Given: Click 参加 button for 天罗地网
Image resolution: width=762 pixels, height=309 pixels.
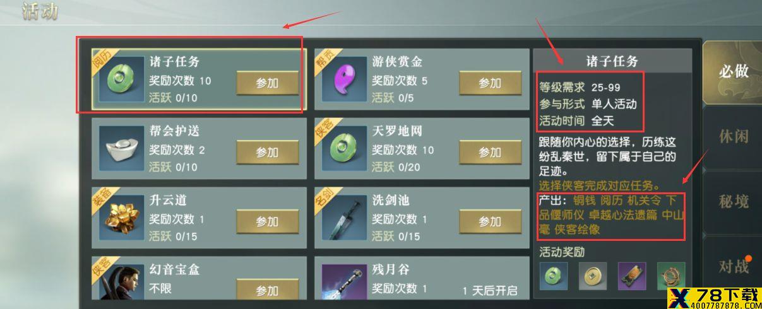Looking at the screenshot, I should (x=490, y=153).
